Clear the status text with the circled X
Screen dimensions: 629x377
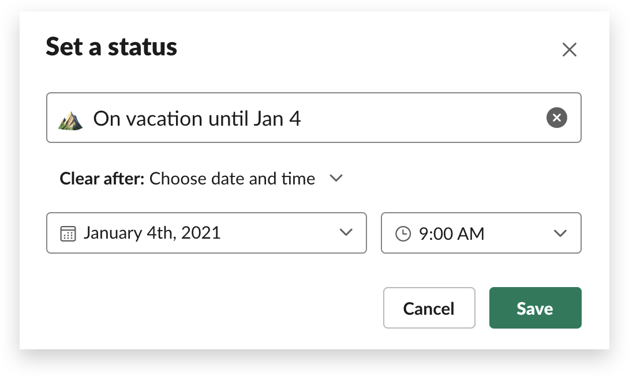click(x=556, y=118)
